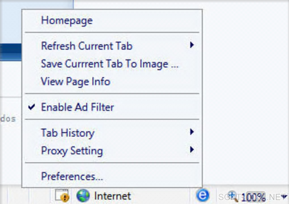
Task: Choose Save Current Tab To Image
Action: (x=109, y=64)
